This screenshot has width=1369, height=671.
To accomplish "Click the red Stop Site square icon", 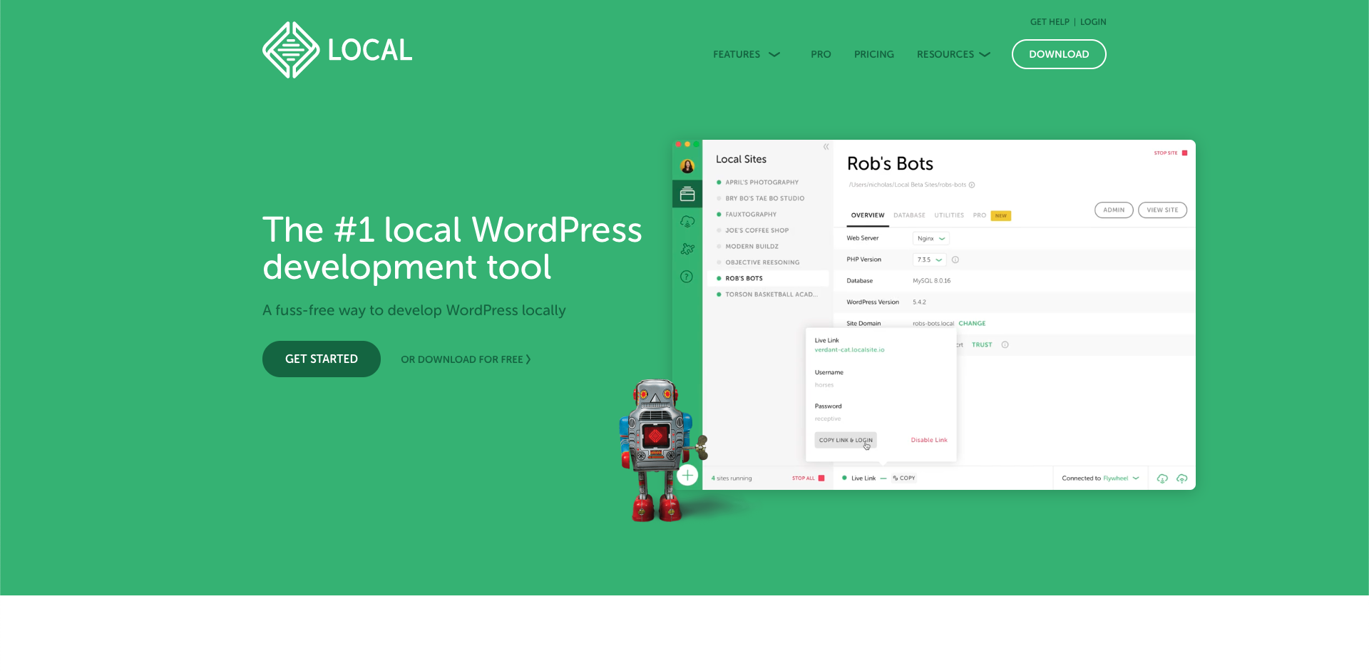I will coord(1184,153).
